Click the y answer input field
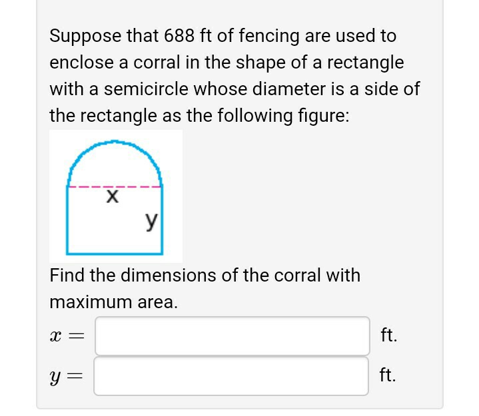 (x=231, y=376)
